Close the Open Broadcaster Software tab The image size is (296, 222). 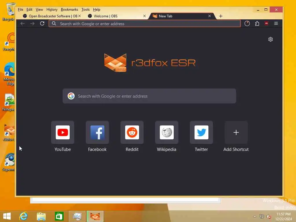[x=79, y=16]
